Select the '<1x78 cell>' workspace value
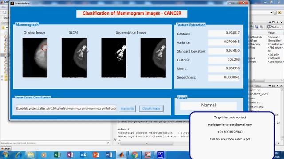This screenshot has width=284, height=159. click(x=274, y=58)
